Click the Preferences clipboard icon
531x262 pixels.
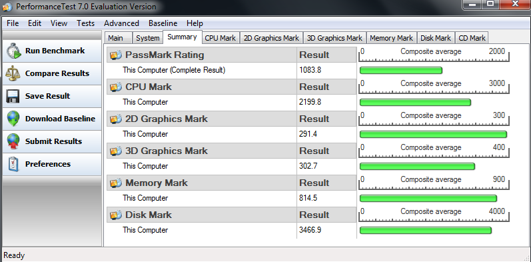tap(13, 165)
